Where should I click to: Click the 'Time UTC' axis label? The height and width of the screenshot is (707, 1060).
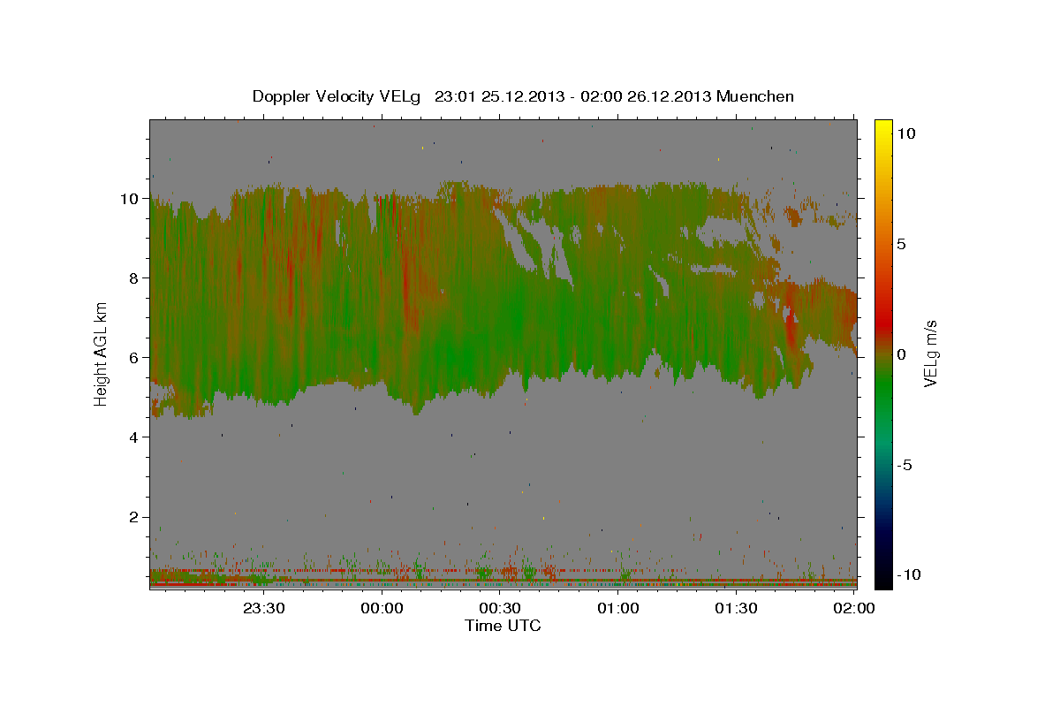[x=503, y=626]
